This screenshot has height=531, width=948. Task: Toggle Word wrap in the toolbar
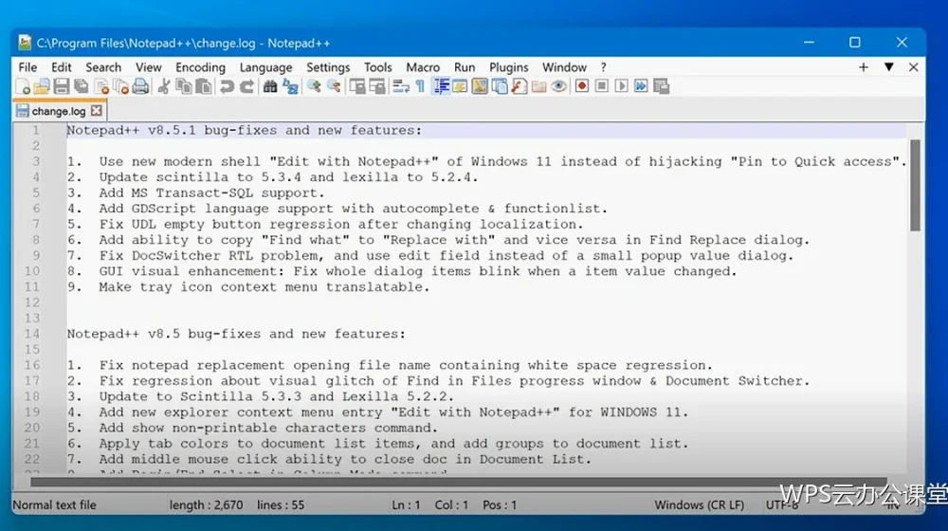click(400, 86)
